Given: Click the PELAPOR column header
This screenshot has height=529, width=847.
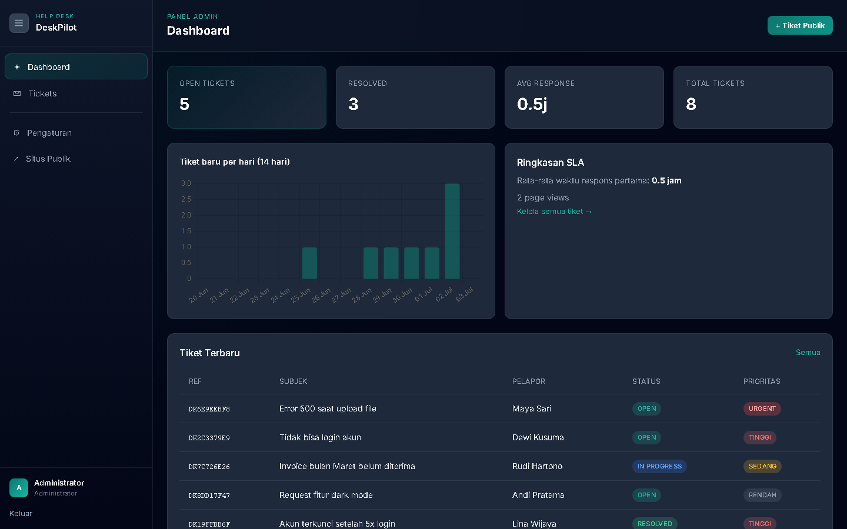Looking at the screenshot, I should (529, 381).
